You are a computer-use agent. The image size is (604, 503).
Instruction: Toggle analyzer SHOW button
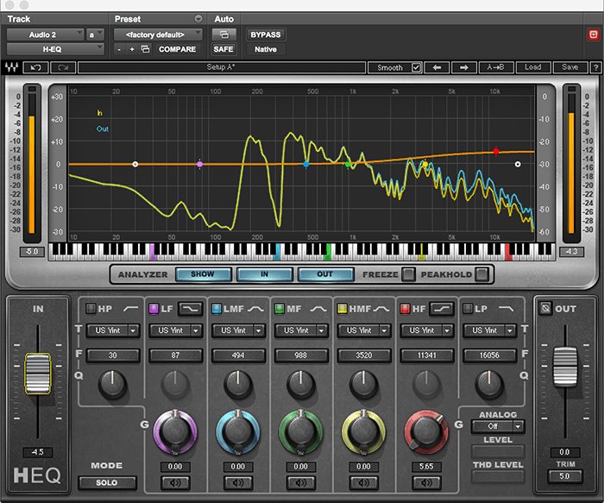pos(204,274)
